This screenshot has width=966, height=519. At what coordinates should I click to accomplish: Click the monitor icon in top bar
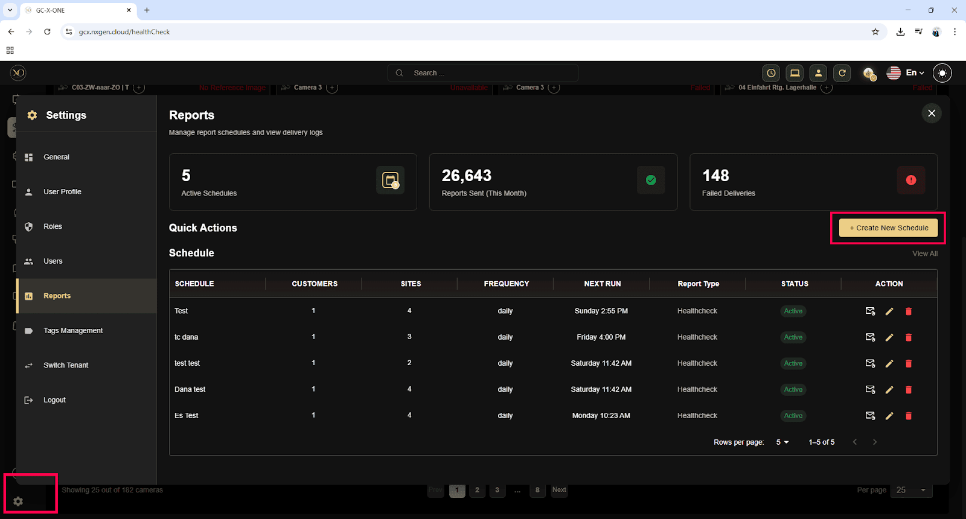[x=795, y=73]
